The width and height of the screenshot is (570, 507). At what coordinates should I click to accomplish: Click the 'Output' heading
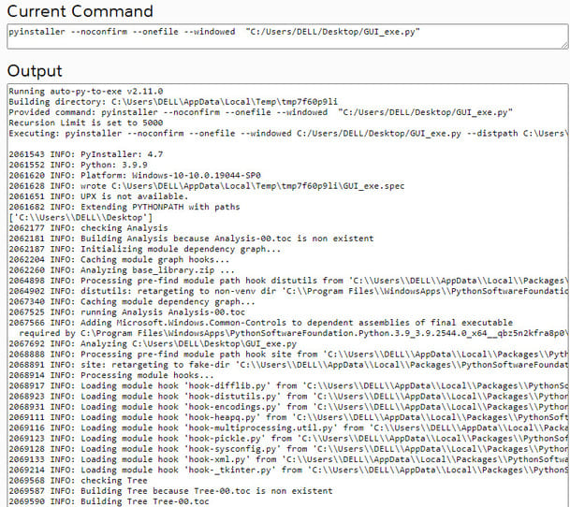click(35, 70)
